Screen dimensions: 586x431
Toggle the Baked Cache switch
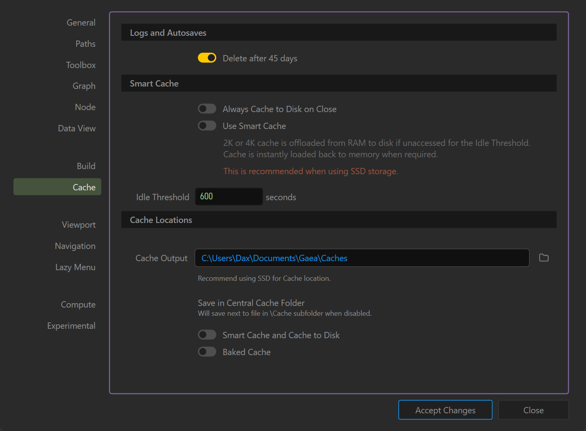[x=207, y=352]
